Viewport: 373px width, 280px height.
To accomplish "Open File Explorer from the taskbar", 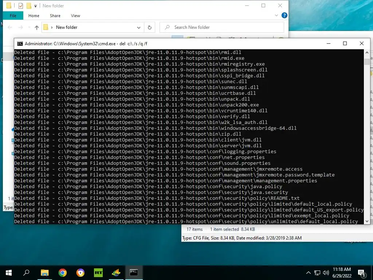I will [44, 273].
